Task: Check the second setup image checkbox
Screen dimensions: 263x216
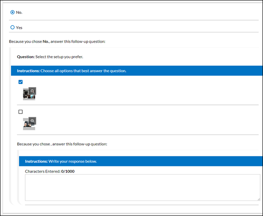Action: (x=20, y=112)
